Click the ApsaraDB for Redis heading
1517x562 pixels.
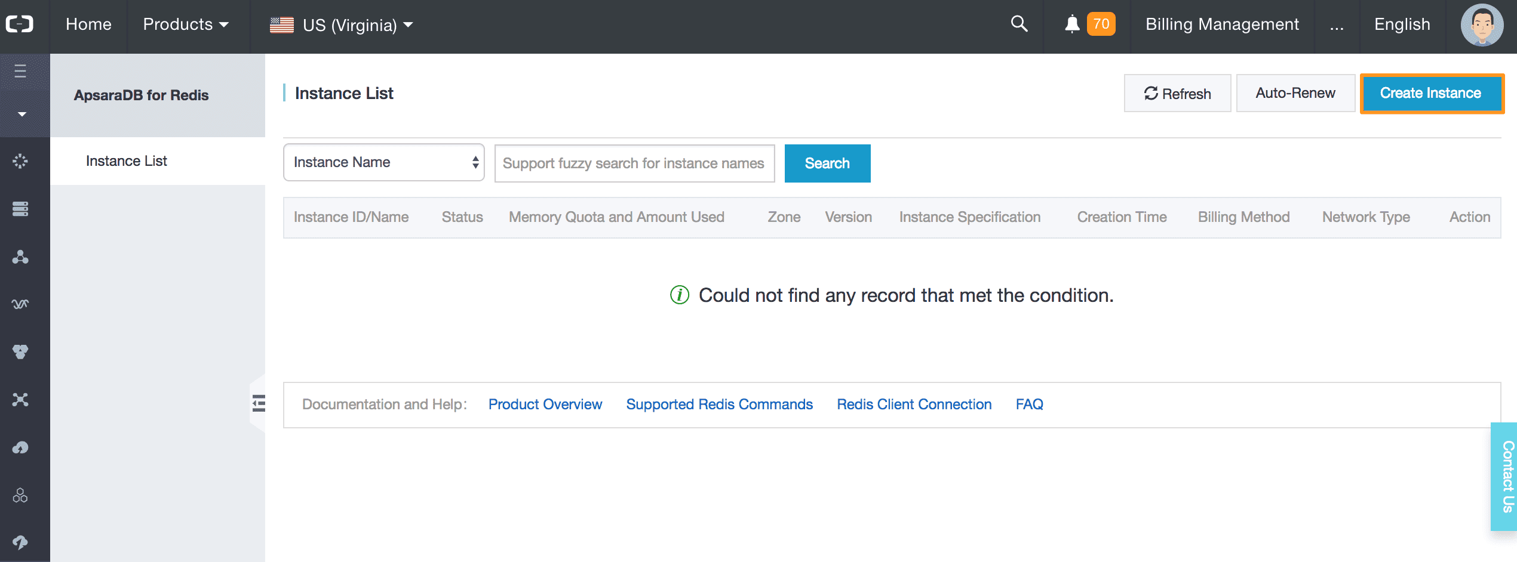141,95
